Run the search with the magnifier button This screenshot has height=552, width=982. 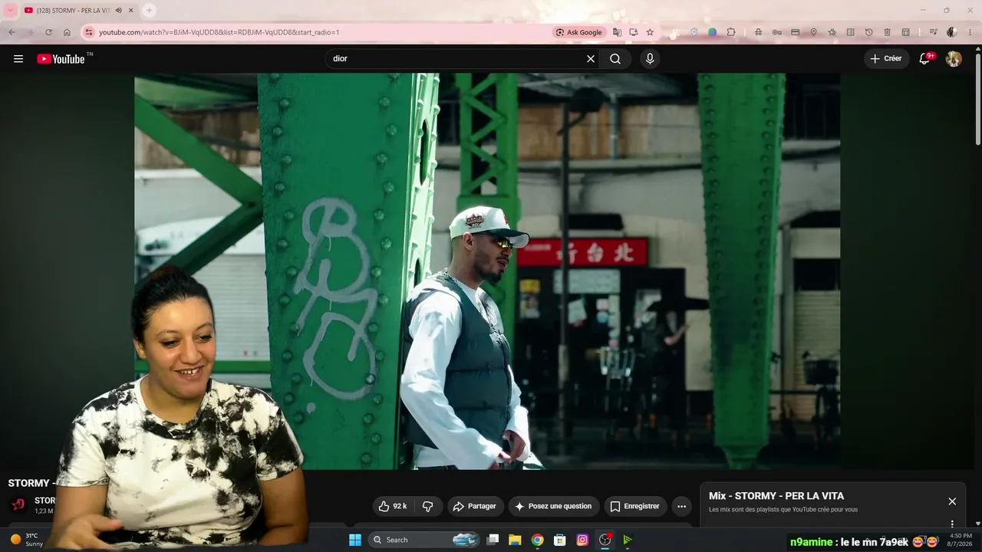(615, 59)
